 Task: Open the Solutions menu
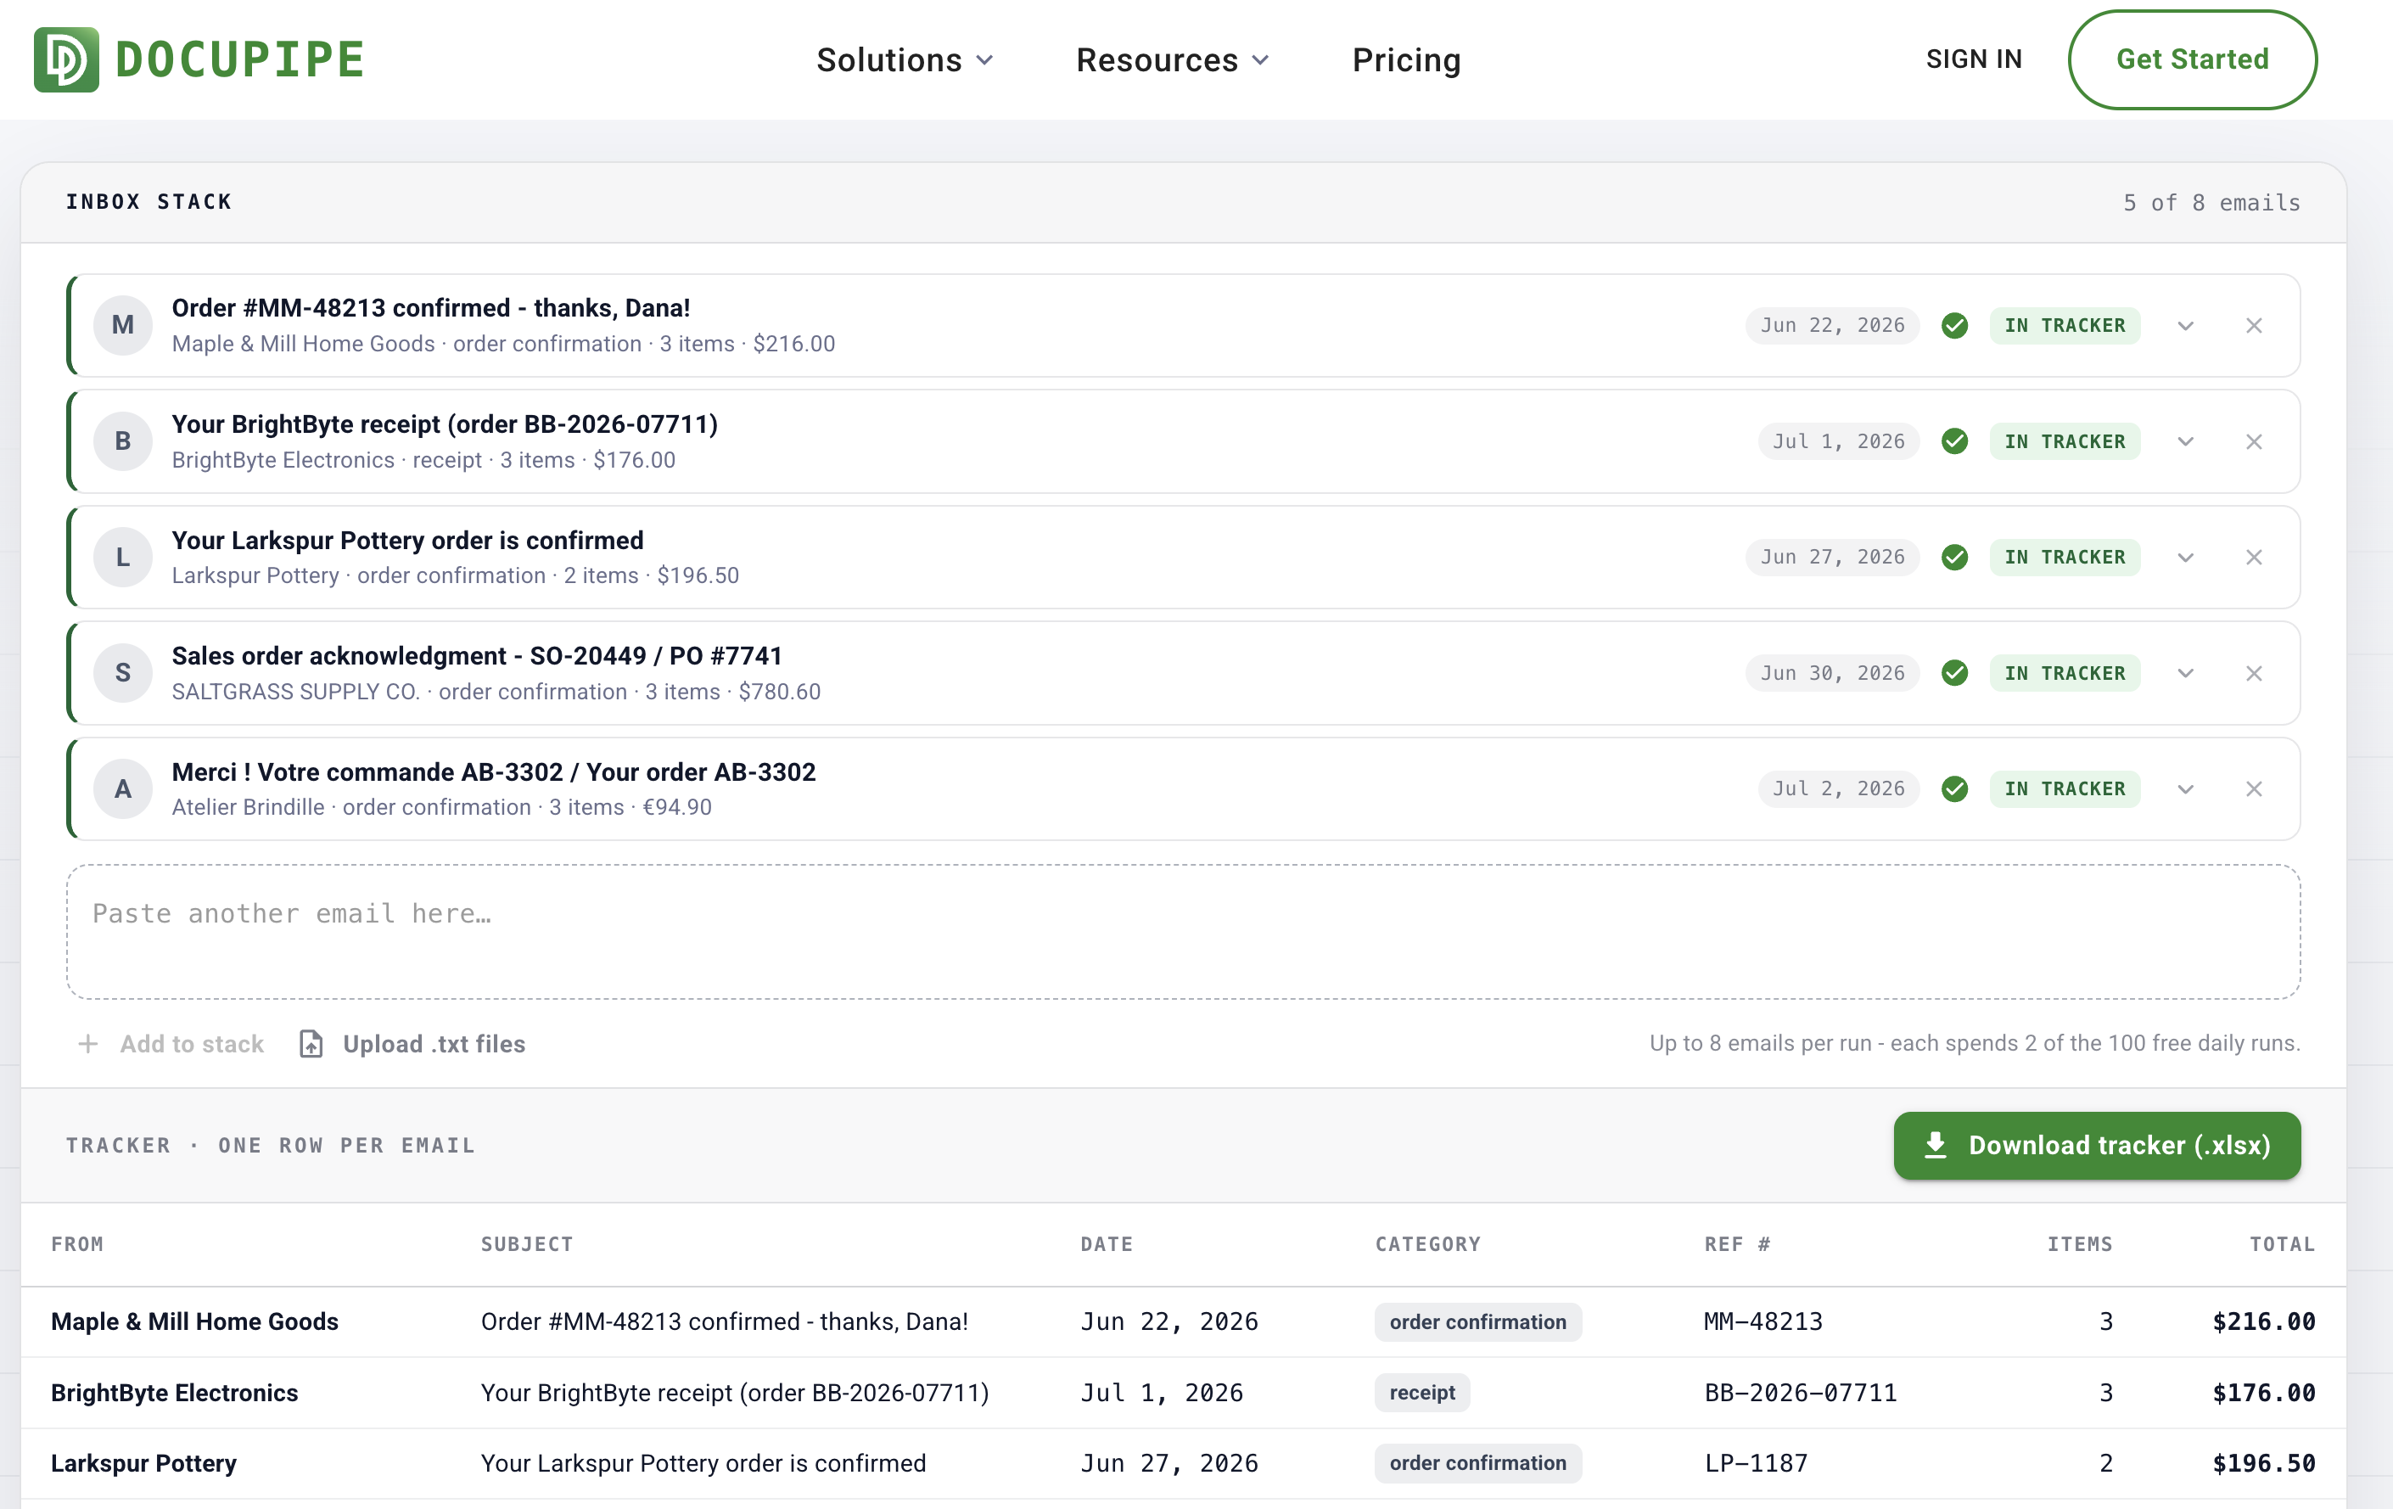[x=905, y=59]
